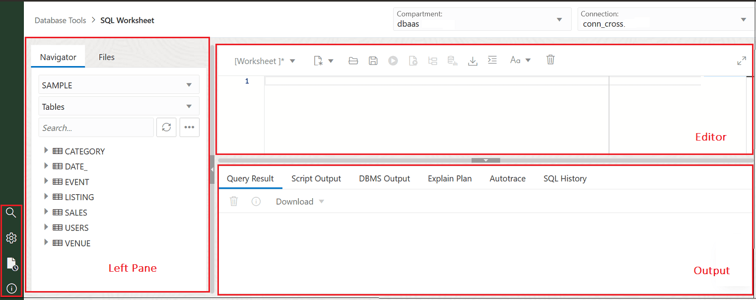This screenshot has height=300, width=756.
Task: Clear the worksheet with the trash icon
Action: pos(550,60)
